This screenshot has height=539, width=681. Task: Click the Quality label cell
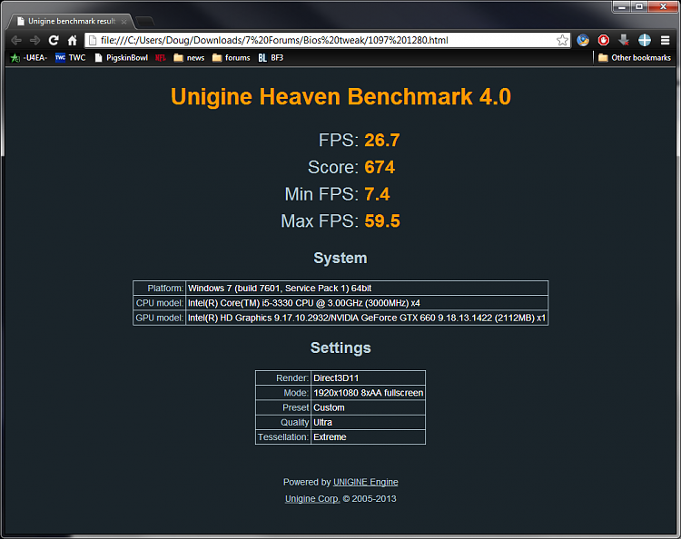283,422
